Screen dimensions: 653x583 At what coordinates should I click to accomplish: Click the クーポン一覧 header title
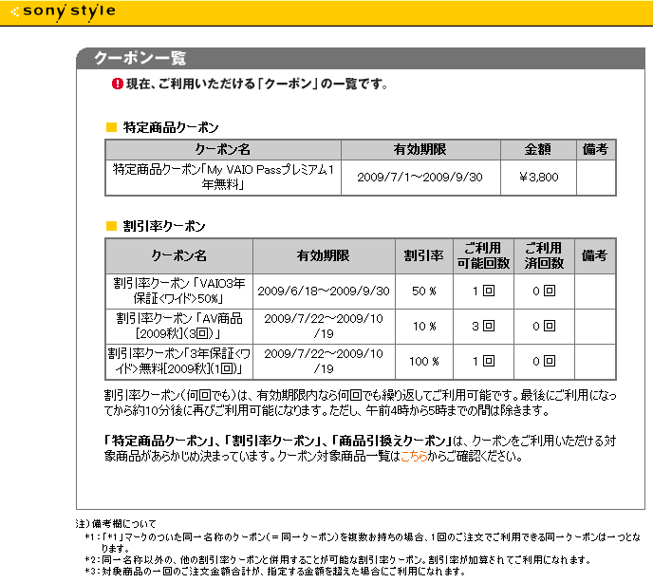pyautogui.click(x=140, y=58)
